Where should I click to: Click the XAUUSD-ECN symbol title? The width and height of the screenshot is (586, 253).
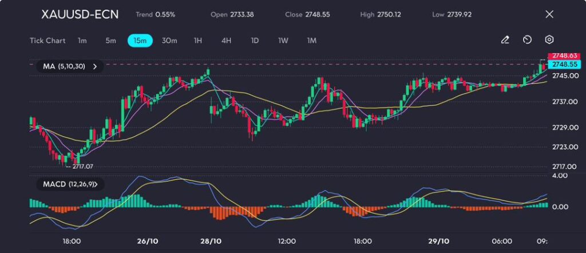80,14
